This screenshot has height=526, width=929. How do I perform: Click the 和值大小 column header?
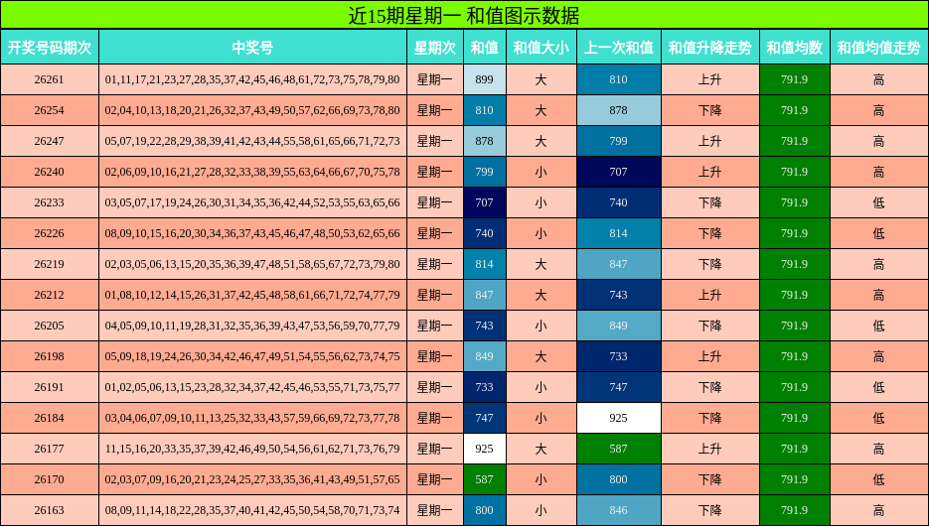click(541, 48)
